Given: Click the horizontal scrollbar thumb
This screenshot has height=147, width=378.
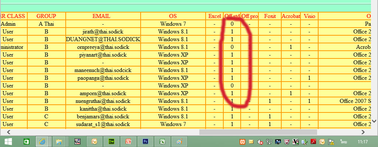Looking at the screenshot, I should [258, 132].
